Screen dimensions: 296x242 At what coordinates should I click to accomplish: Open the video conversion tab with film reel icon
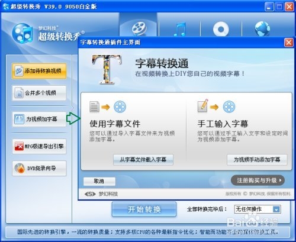(x=139, y=25)
